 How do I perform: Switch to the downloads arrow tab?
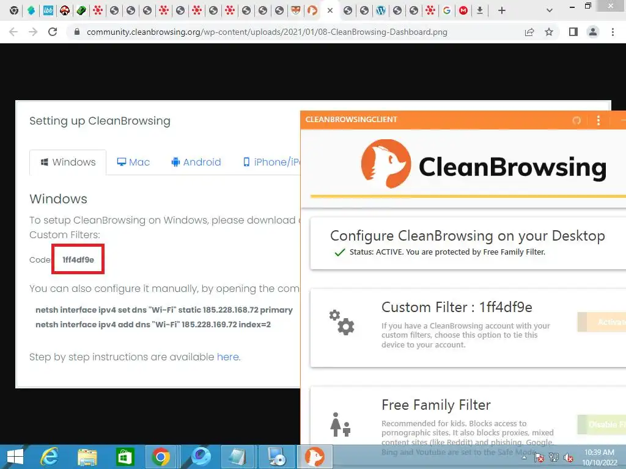[x=480, y=11]
